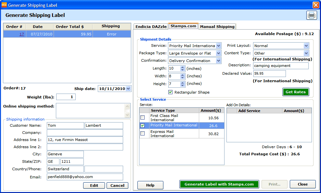321x193 pixels.
Task: Click the empty Phone field
Action: click(104, 169)
